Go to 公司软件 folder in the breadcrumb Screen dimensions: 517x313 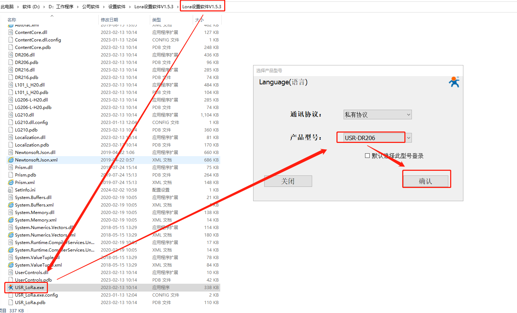91,7
